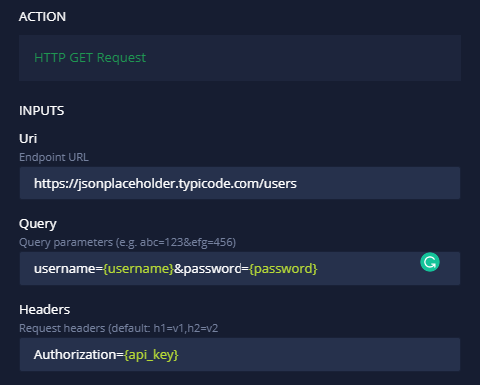480x385 pixels.
Task: Click the 'Query parameters' hint words
Action: [x=66, y=242]
